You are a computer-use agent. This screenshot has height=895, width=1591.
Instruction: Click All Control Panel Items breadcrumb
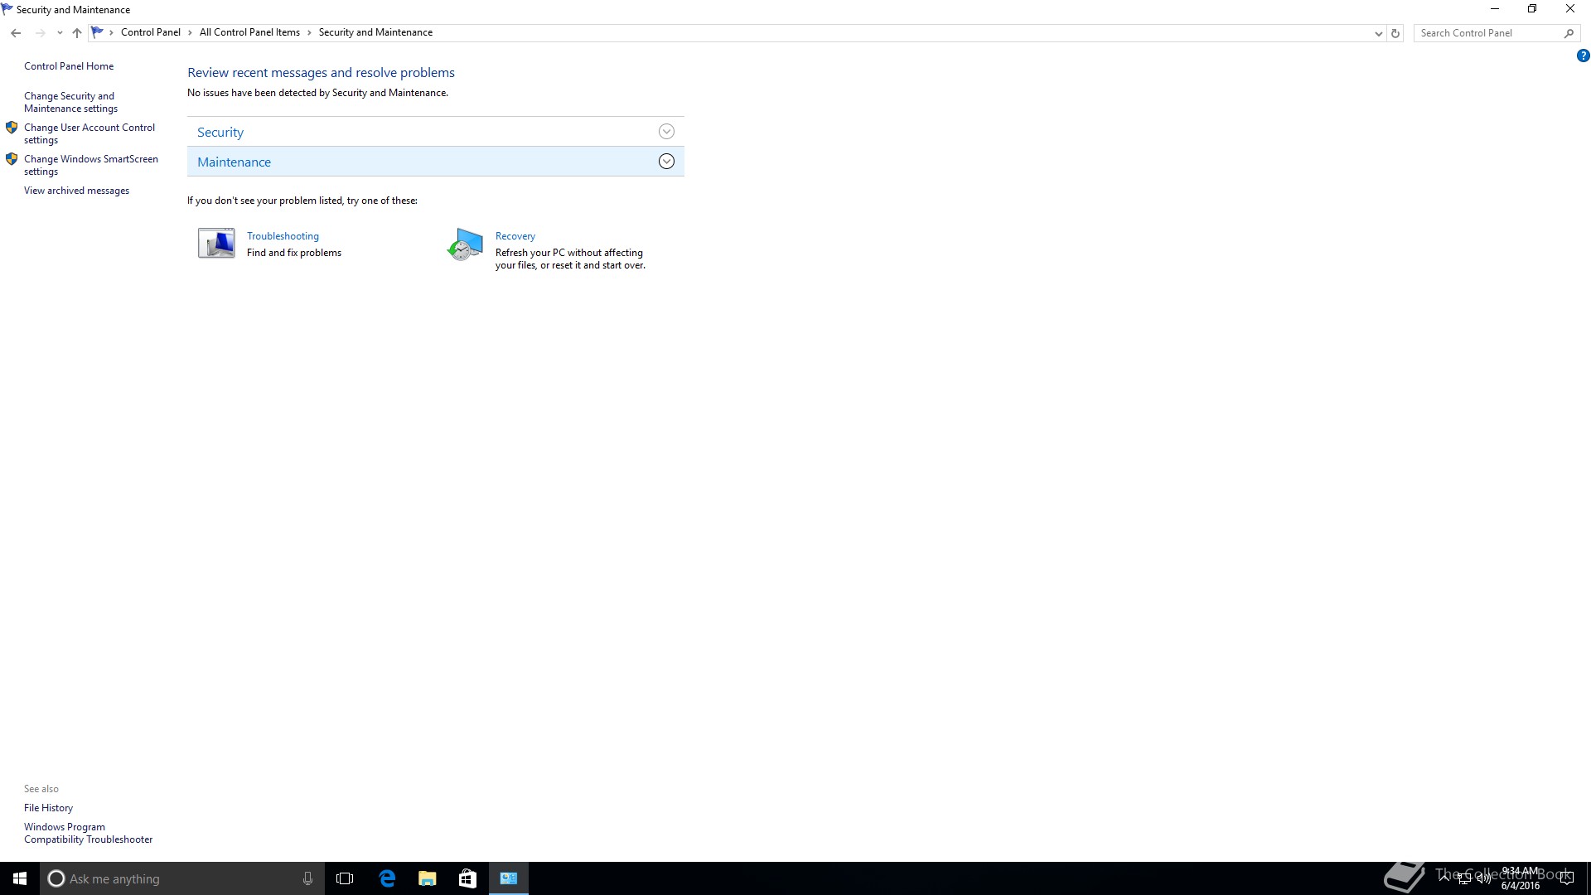[x=249, y=32]
